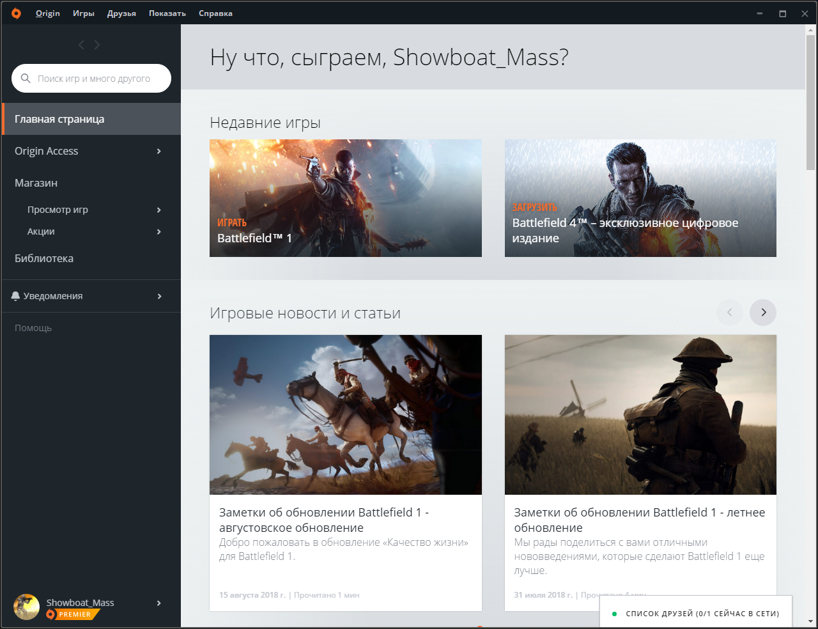Minimize the Origin window

[760, 13]
